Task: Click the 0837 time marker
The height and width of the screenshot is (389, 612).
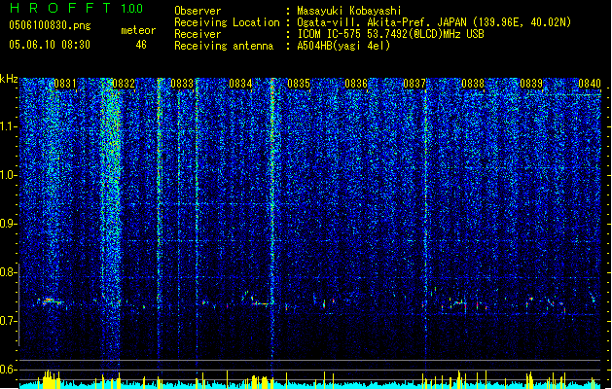Action: point(414,84)
